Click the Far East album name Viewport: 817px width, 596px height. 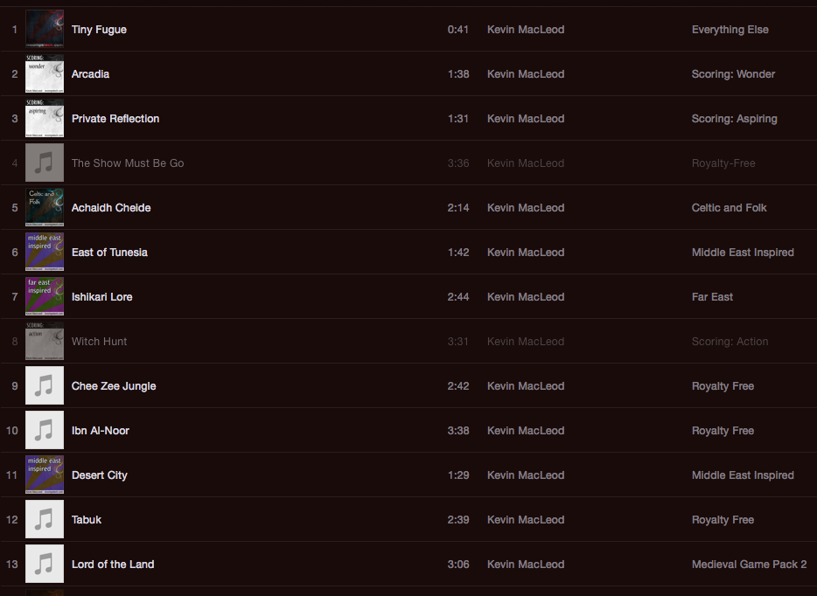[712, 297]
